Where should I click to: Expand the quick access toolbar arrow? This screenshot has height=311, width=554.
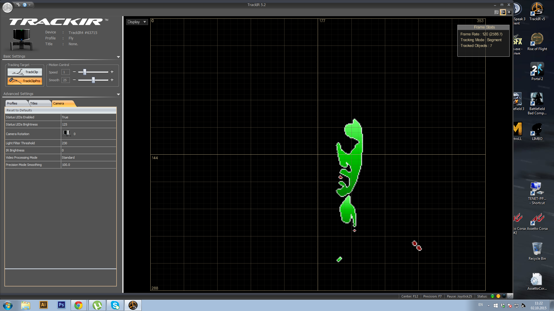[30, 5]
